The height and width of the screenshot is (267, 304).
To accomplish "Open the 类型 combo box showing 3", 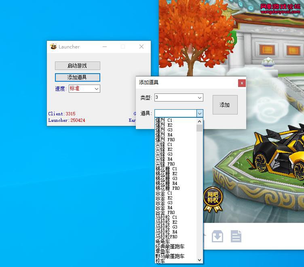I will (179, 97).
